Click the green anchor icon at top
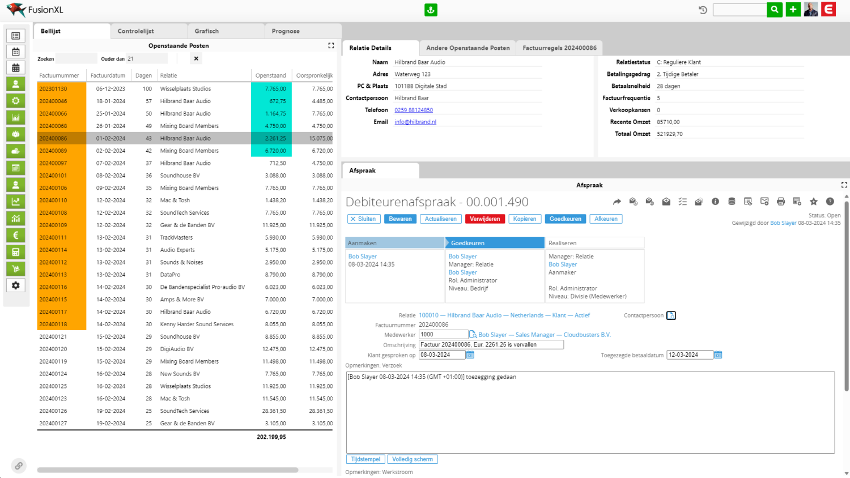This screenshot has height=478, width=850. (x=431, y=10)
